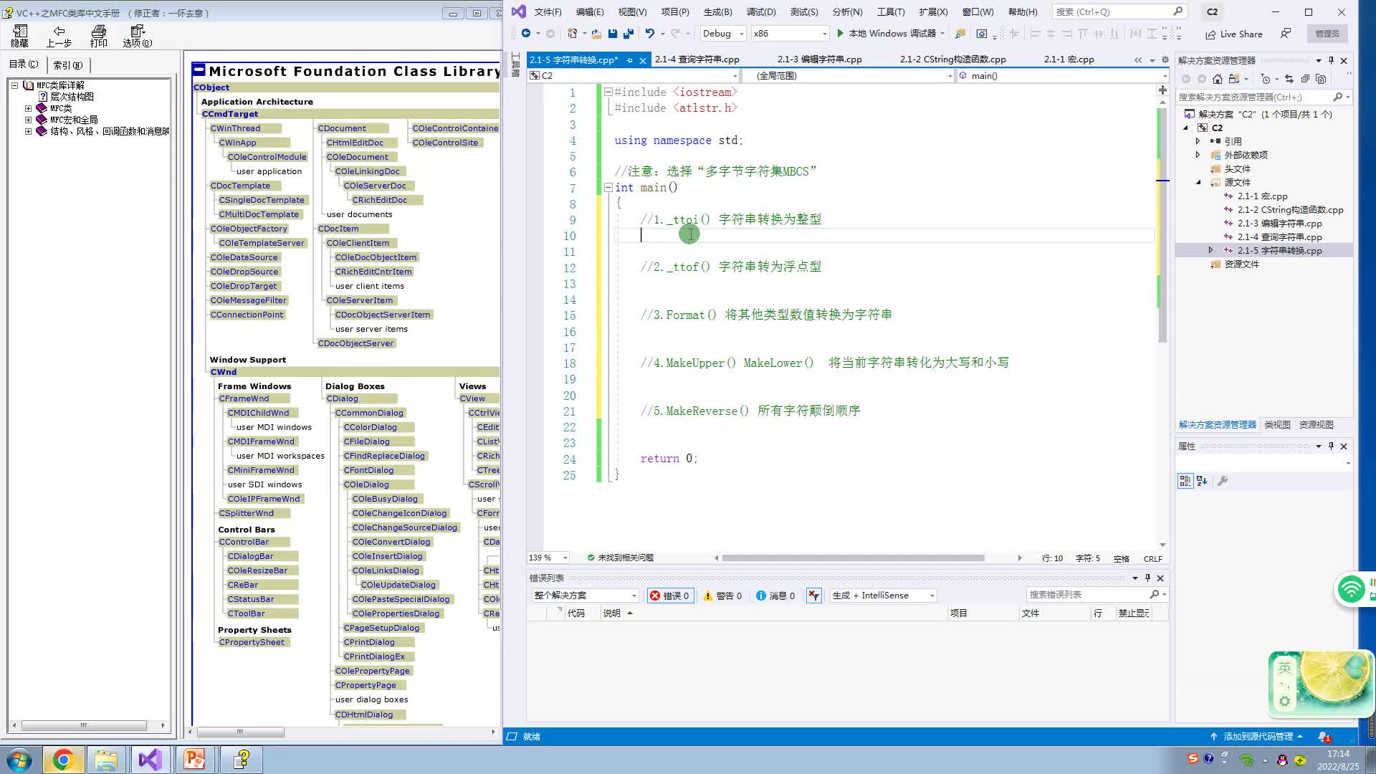The height and width of the screenshot is (774, 1376).
Task: Click the show all files icon in Solution Explorer
Action: [x=1321, y=79]
